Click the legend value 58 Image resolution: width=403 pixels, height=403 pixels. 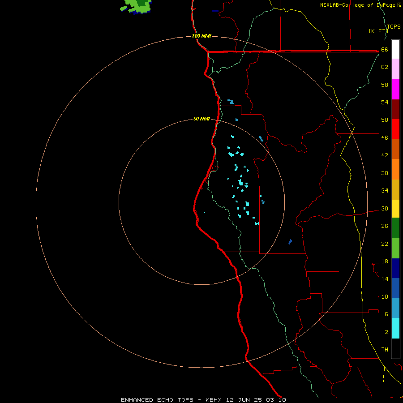[385, 85]
